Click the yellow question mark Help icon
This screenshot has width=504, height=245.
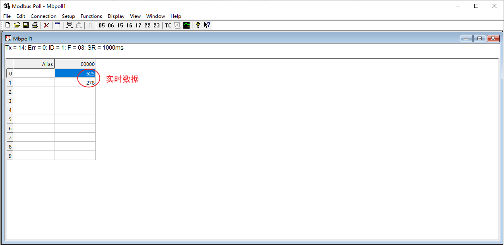click(198, 25)
